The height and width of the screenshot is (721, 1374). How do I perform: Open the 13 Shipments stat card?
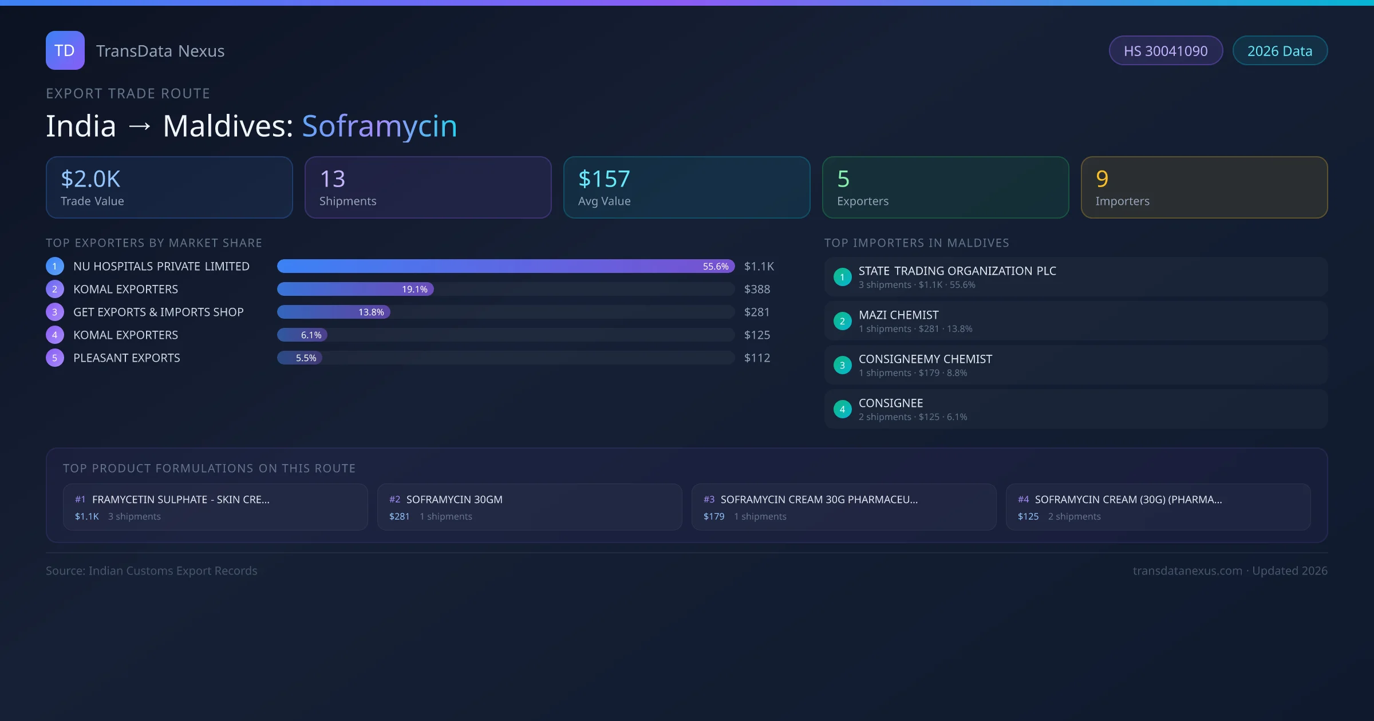pyautogui.click(x=428, y=187)
